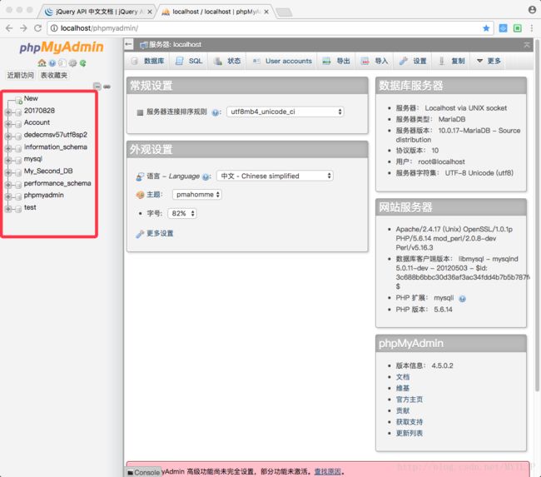Open the 官方主页 link

point(409,400)
